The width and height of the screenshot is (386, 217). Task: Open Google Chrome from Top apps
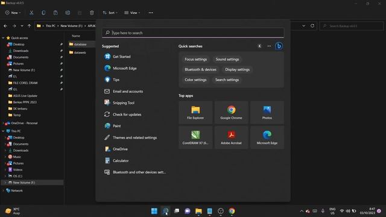(x=231, y=113)
